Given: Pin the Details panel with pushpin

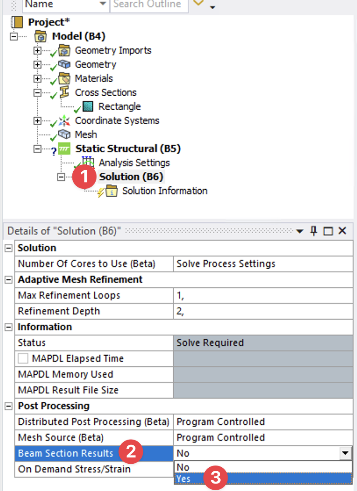Looking at the screenshot, I should click(x=314, y=231).
